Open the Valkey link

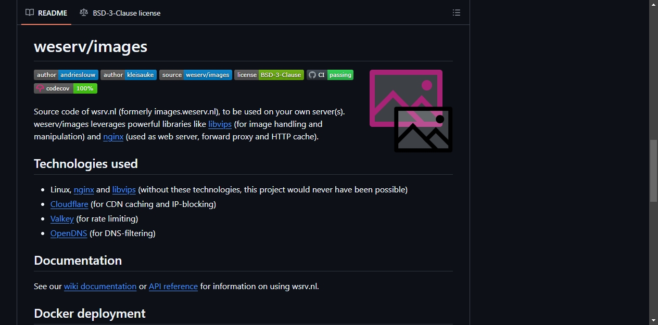pos(62,219)
